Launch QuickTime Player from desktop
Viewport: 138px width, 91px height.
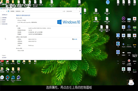[x=13, y=79]
